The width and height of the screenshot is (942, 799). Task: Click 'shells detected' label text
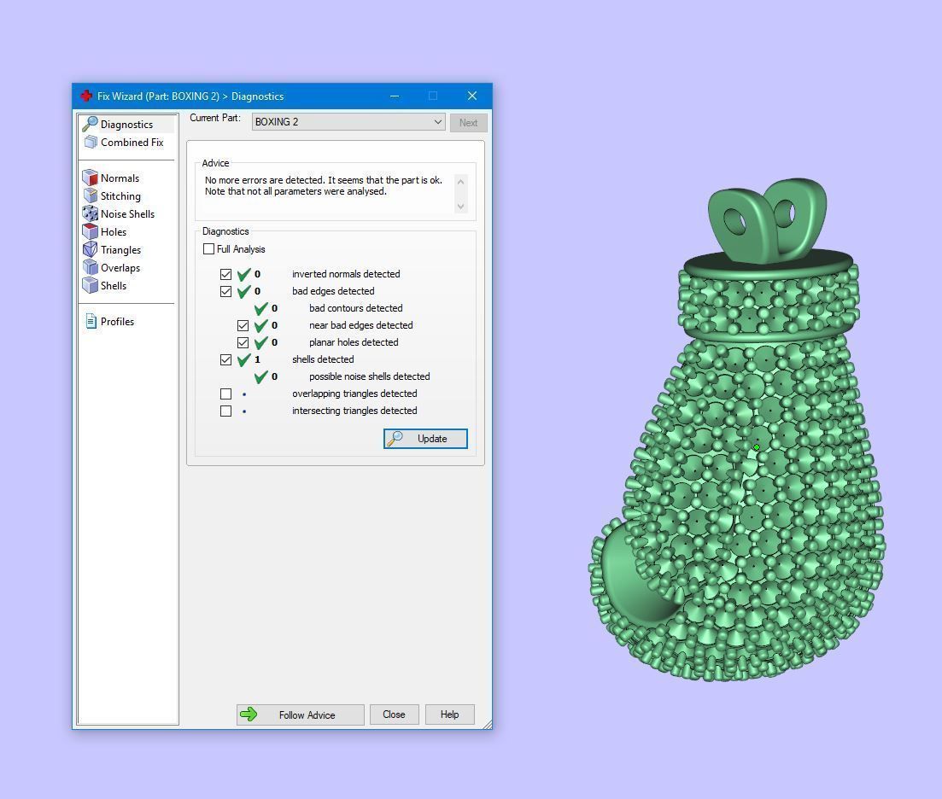[x=323, y=359]
